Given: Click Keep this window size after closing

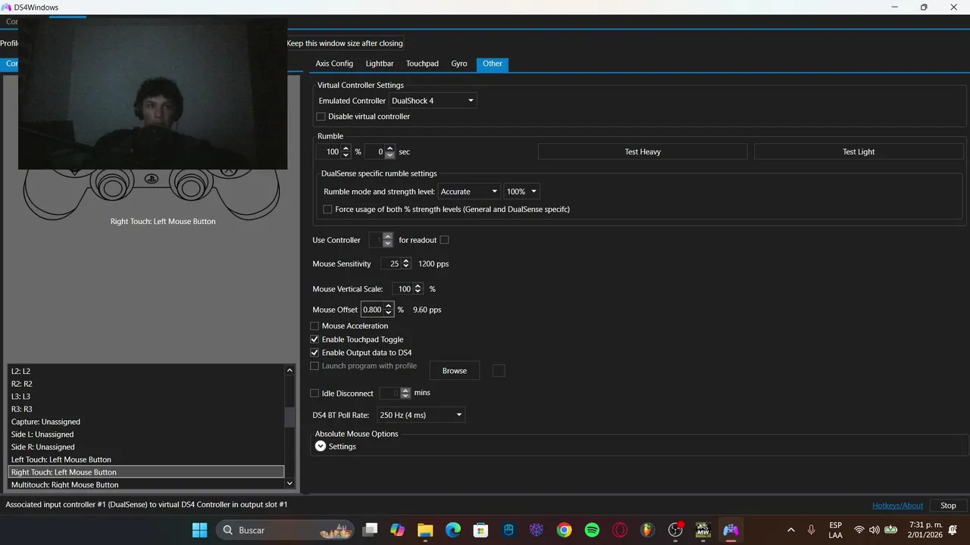Looking at the screenshot, I should [x=345, y=43].
